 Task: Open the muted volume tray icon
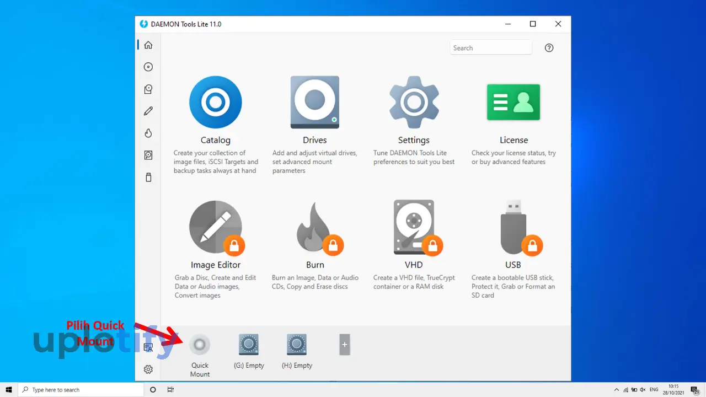coord(643,390)
